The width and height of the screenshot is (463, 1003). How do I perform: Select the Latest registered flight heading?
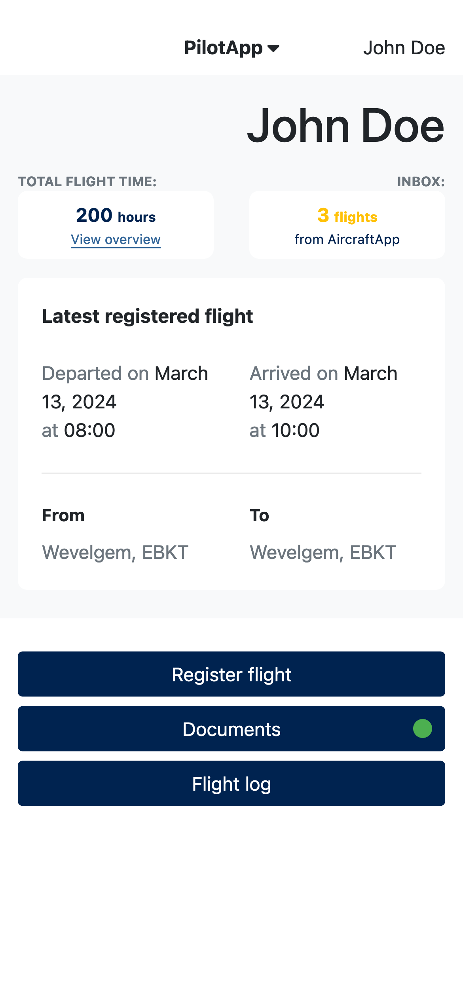pos(147,316)
